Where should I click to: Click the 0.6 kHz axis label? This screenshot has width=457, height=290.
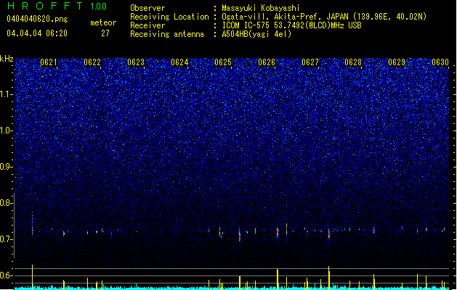tap(7, 275)
